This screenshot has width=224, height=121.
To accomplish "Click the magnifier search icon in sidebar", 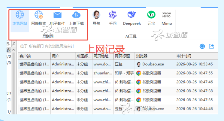I will pyautogui.click(x=14, y=44).
